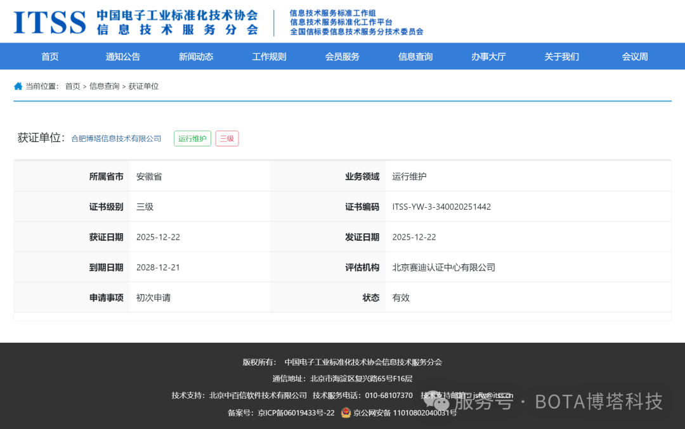Open the 工作规则 menu item
The height and width of the screenshot is (429, 685).
(269, 57)
